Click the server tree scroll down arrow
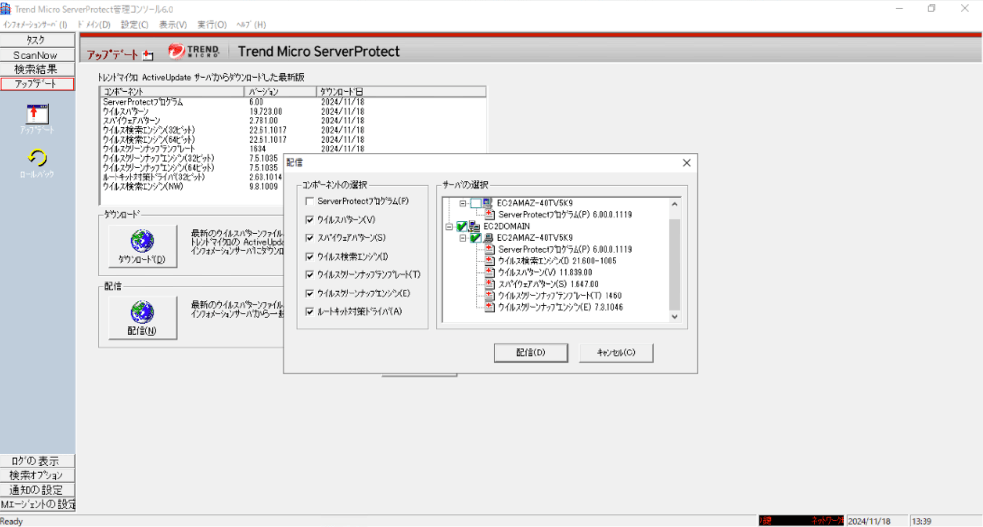 coord(675,317)
